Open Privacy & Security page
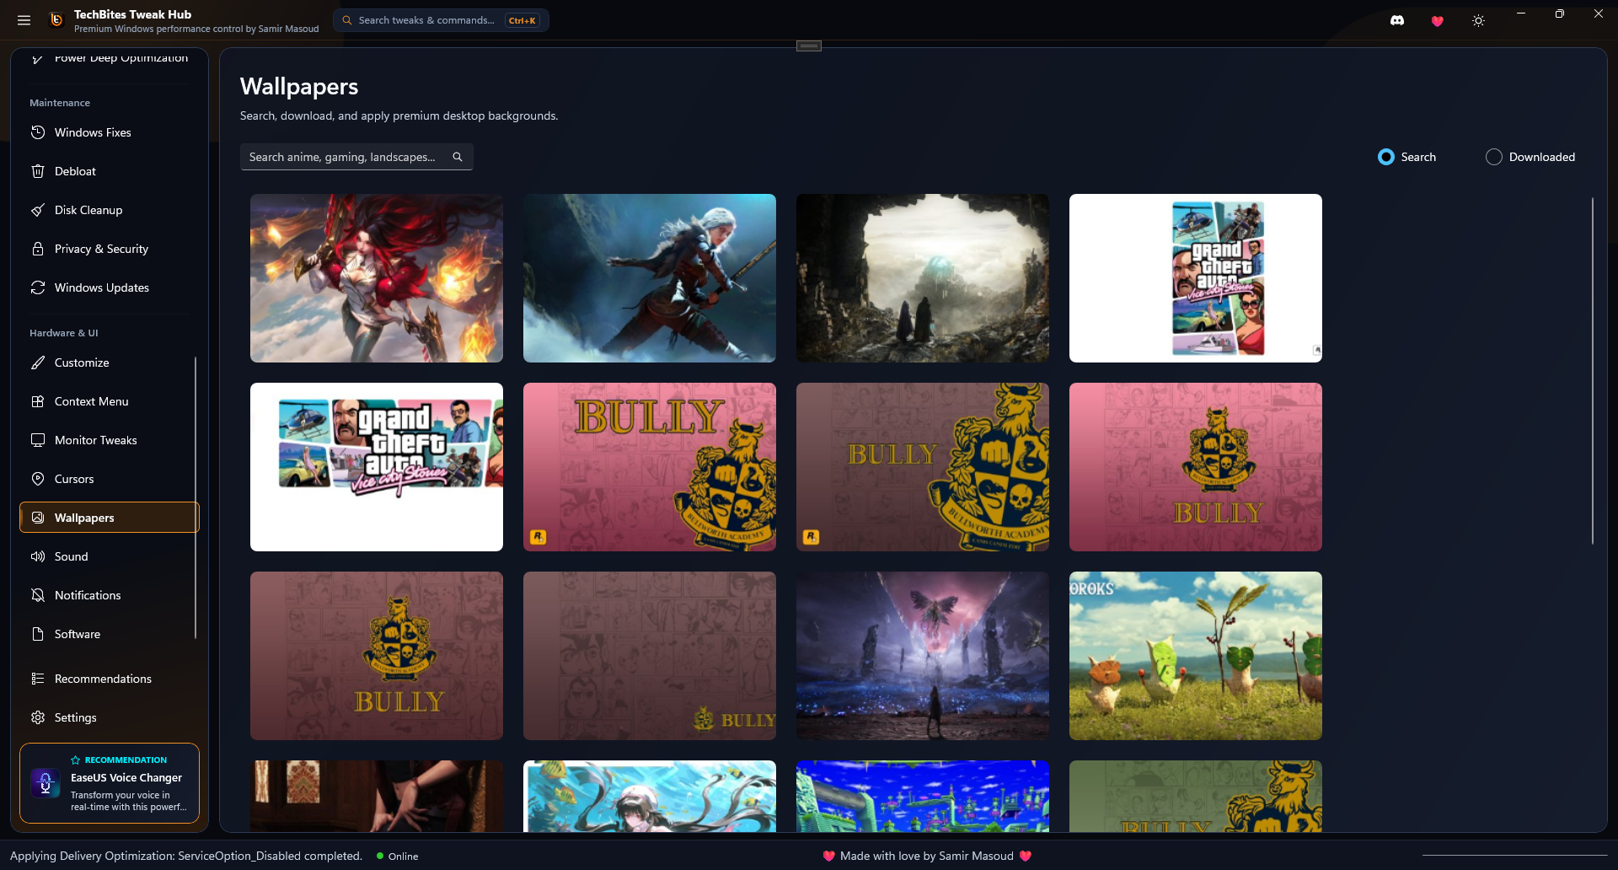Screen dimensions: 1618x870 (110, 249)
